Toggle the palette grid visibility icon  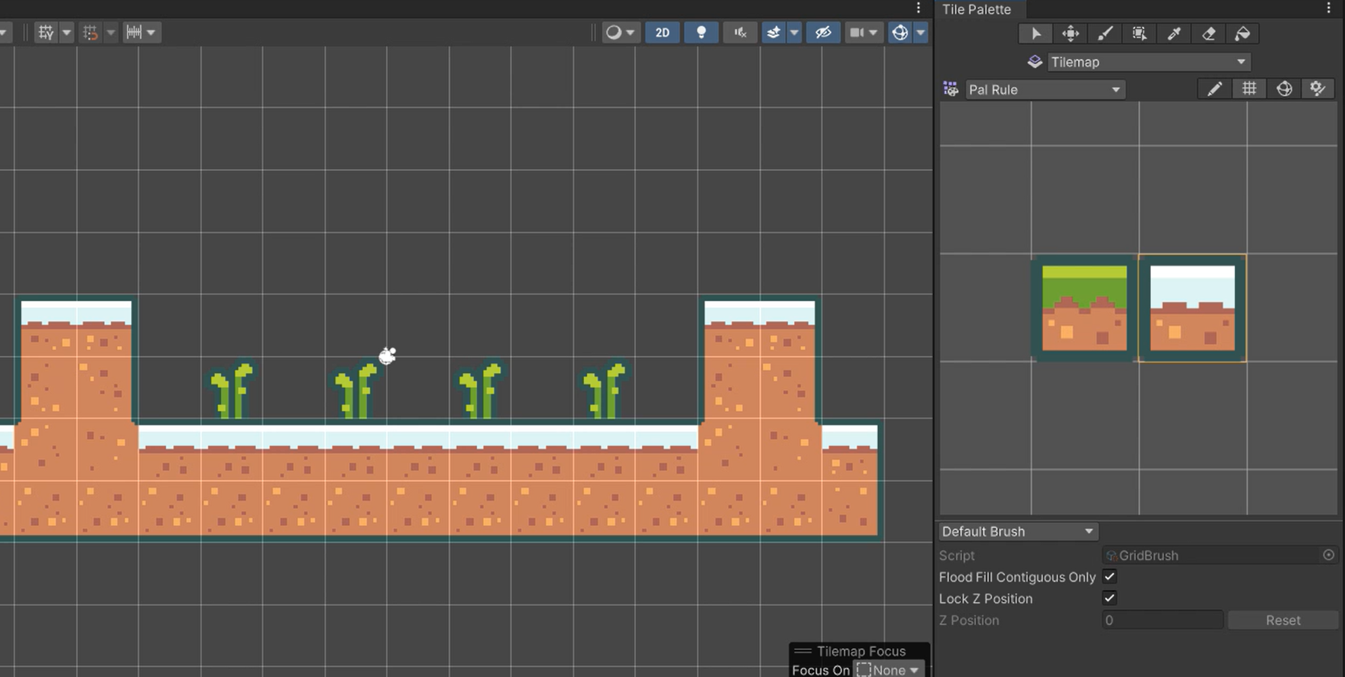pyautogui.click(x=1249, y=89)
